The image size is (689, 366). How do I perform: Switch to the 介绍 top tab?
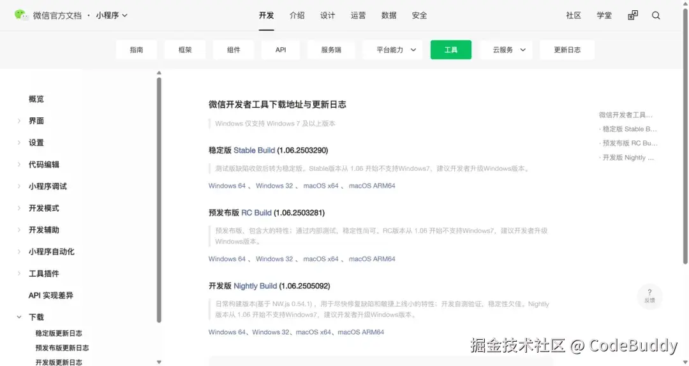(x=297, y=15)
